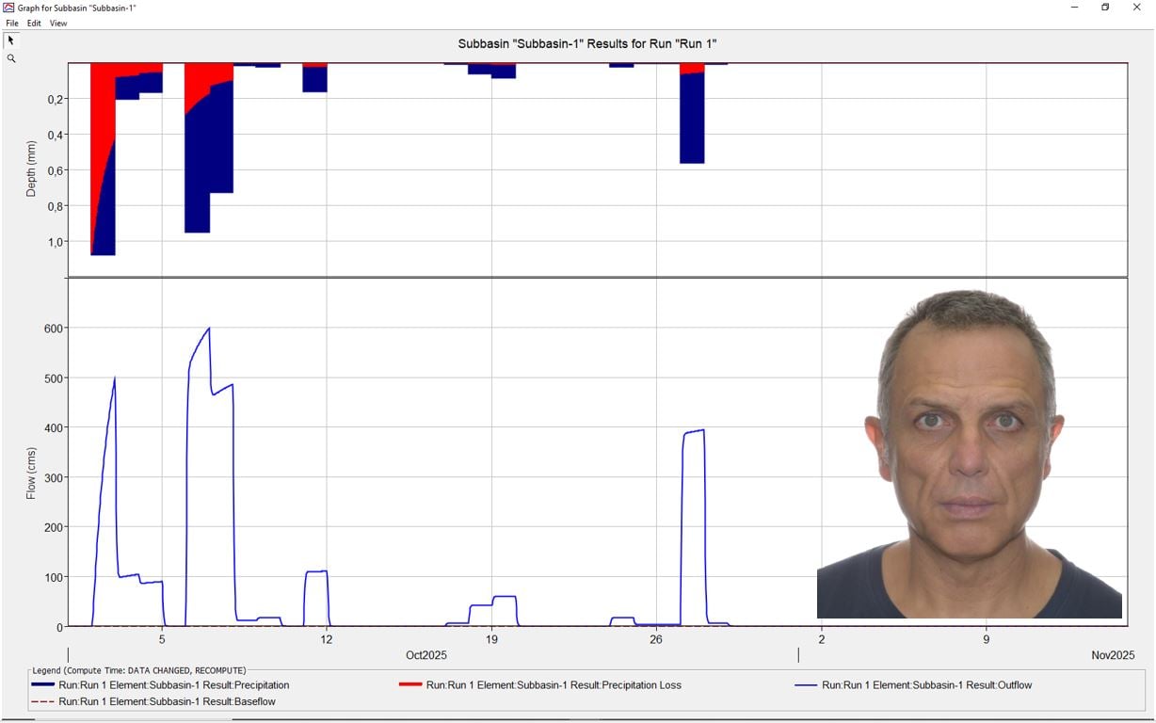Click the graph title for Run 1

point(587,44)
